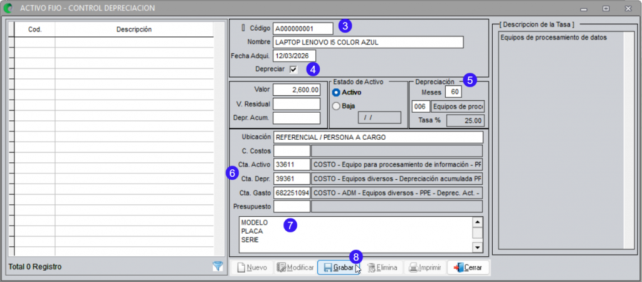The height and width of the screenshot is (282, 642).
Task: Click the Descripción column header
Action: tap(134, 29)
